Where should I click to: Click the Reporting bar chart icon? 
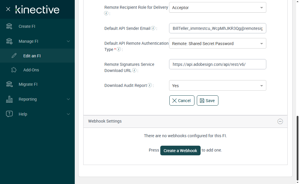click(9, 99)
